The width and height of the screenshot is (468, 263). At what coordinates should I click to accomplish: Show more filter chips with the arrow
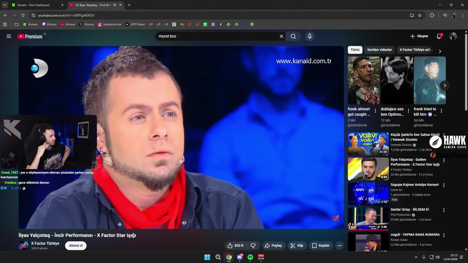click(x=440, y=52)
